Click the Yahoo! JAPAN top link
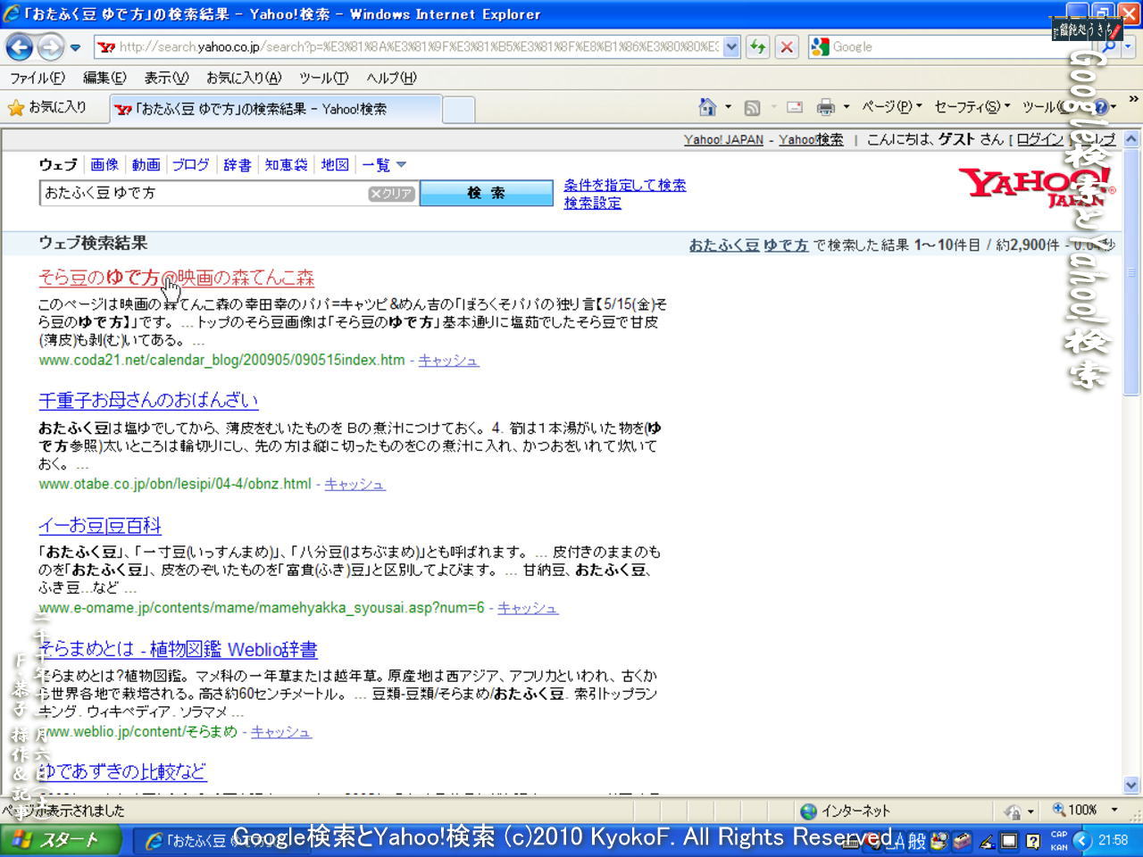Screen dimensions: 1143x857 point(723,139)
